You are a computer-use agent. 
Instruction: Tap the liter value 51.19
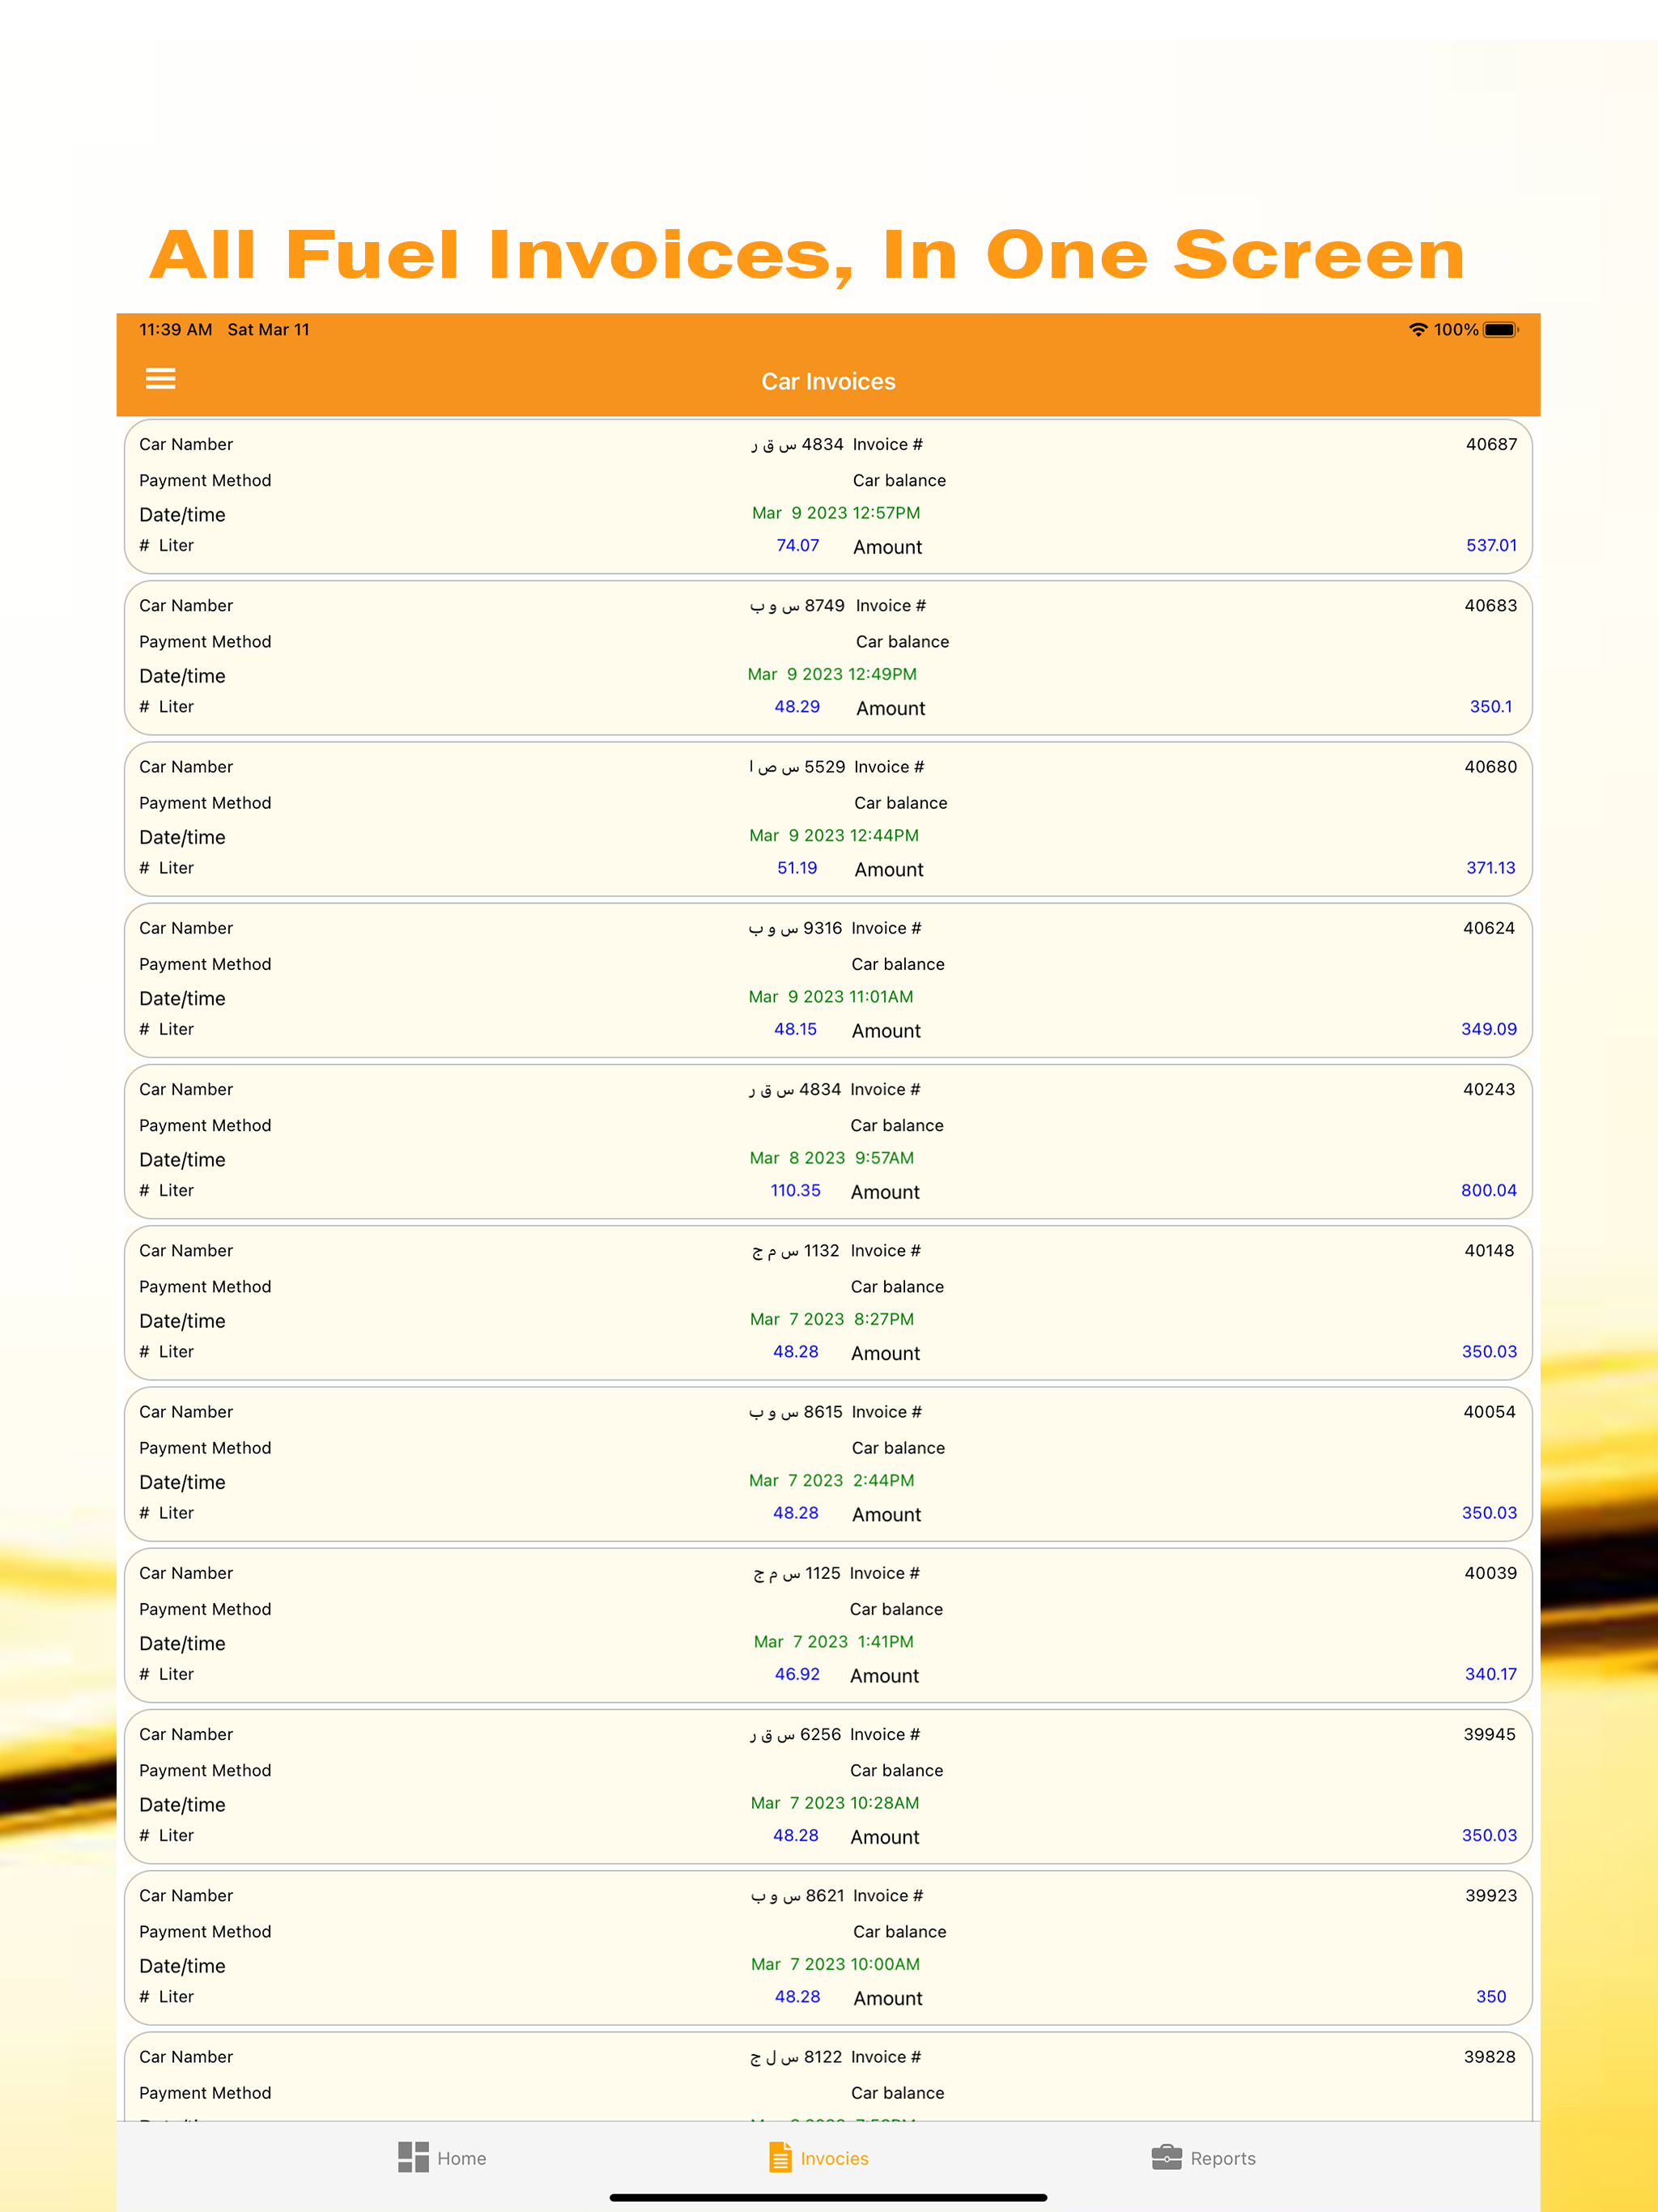click(x=797, y=867)
